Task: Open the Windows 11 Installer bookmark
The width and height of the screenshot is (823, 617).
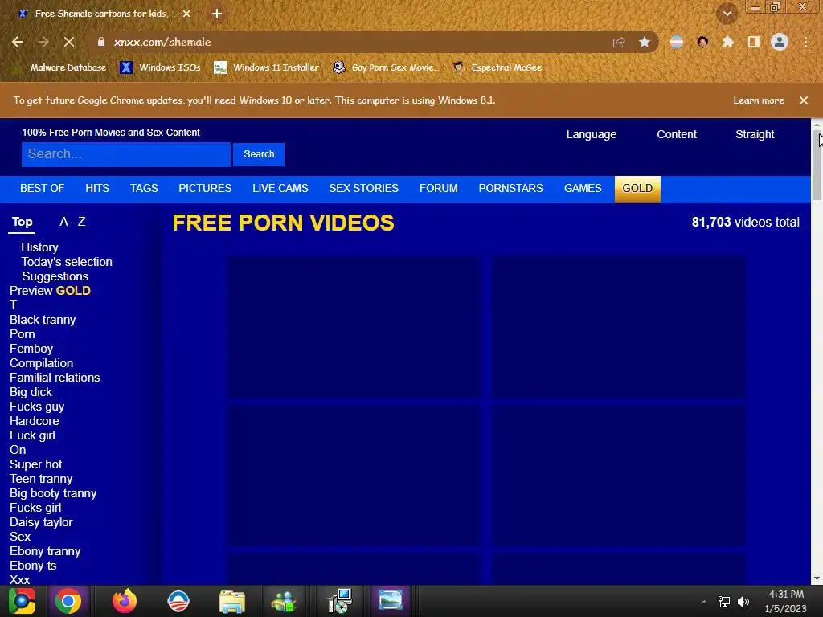Action: (x=267, y=67)
